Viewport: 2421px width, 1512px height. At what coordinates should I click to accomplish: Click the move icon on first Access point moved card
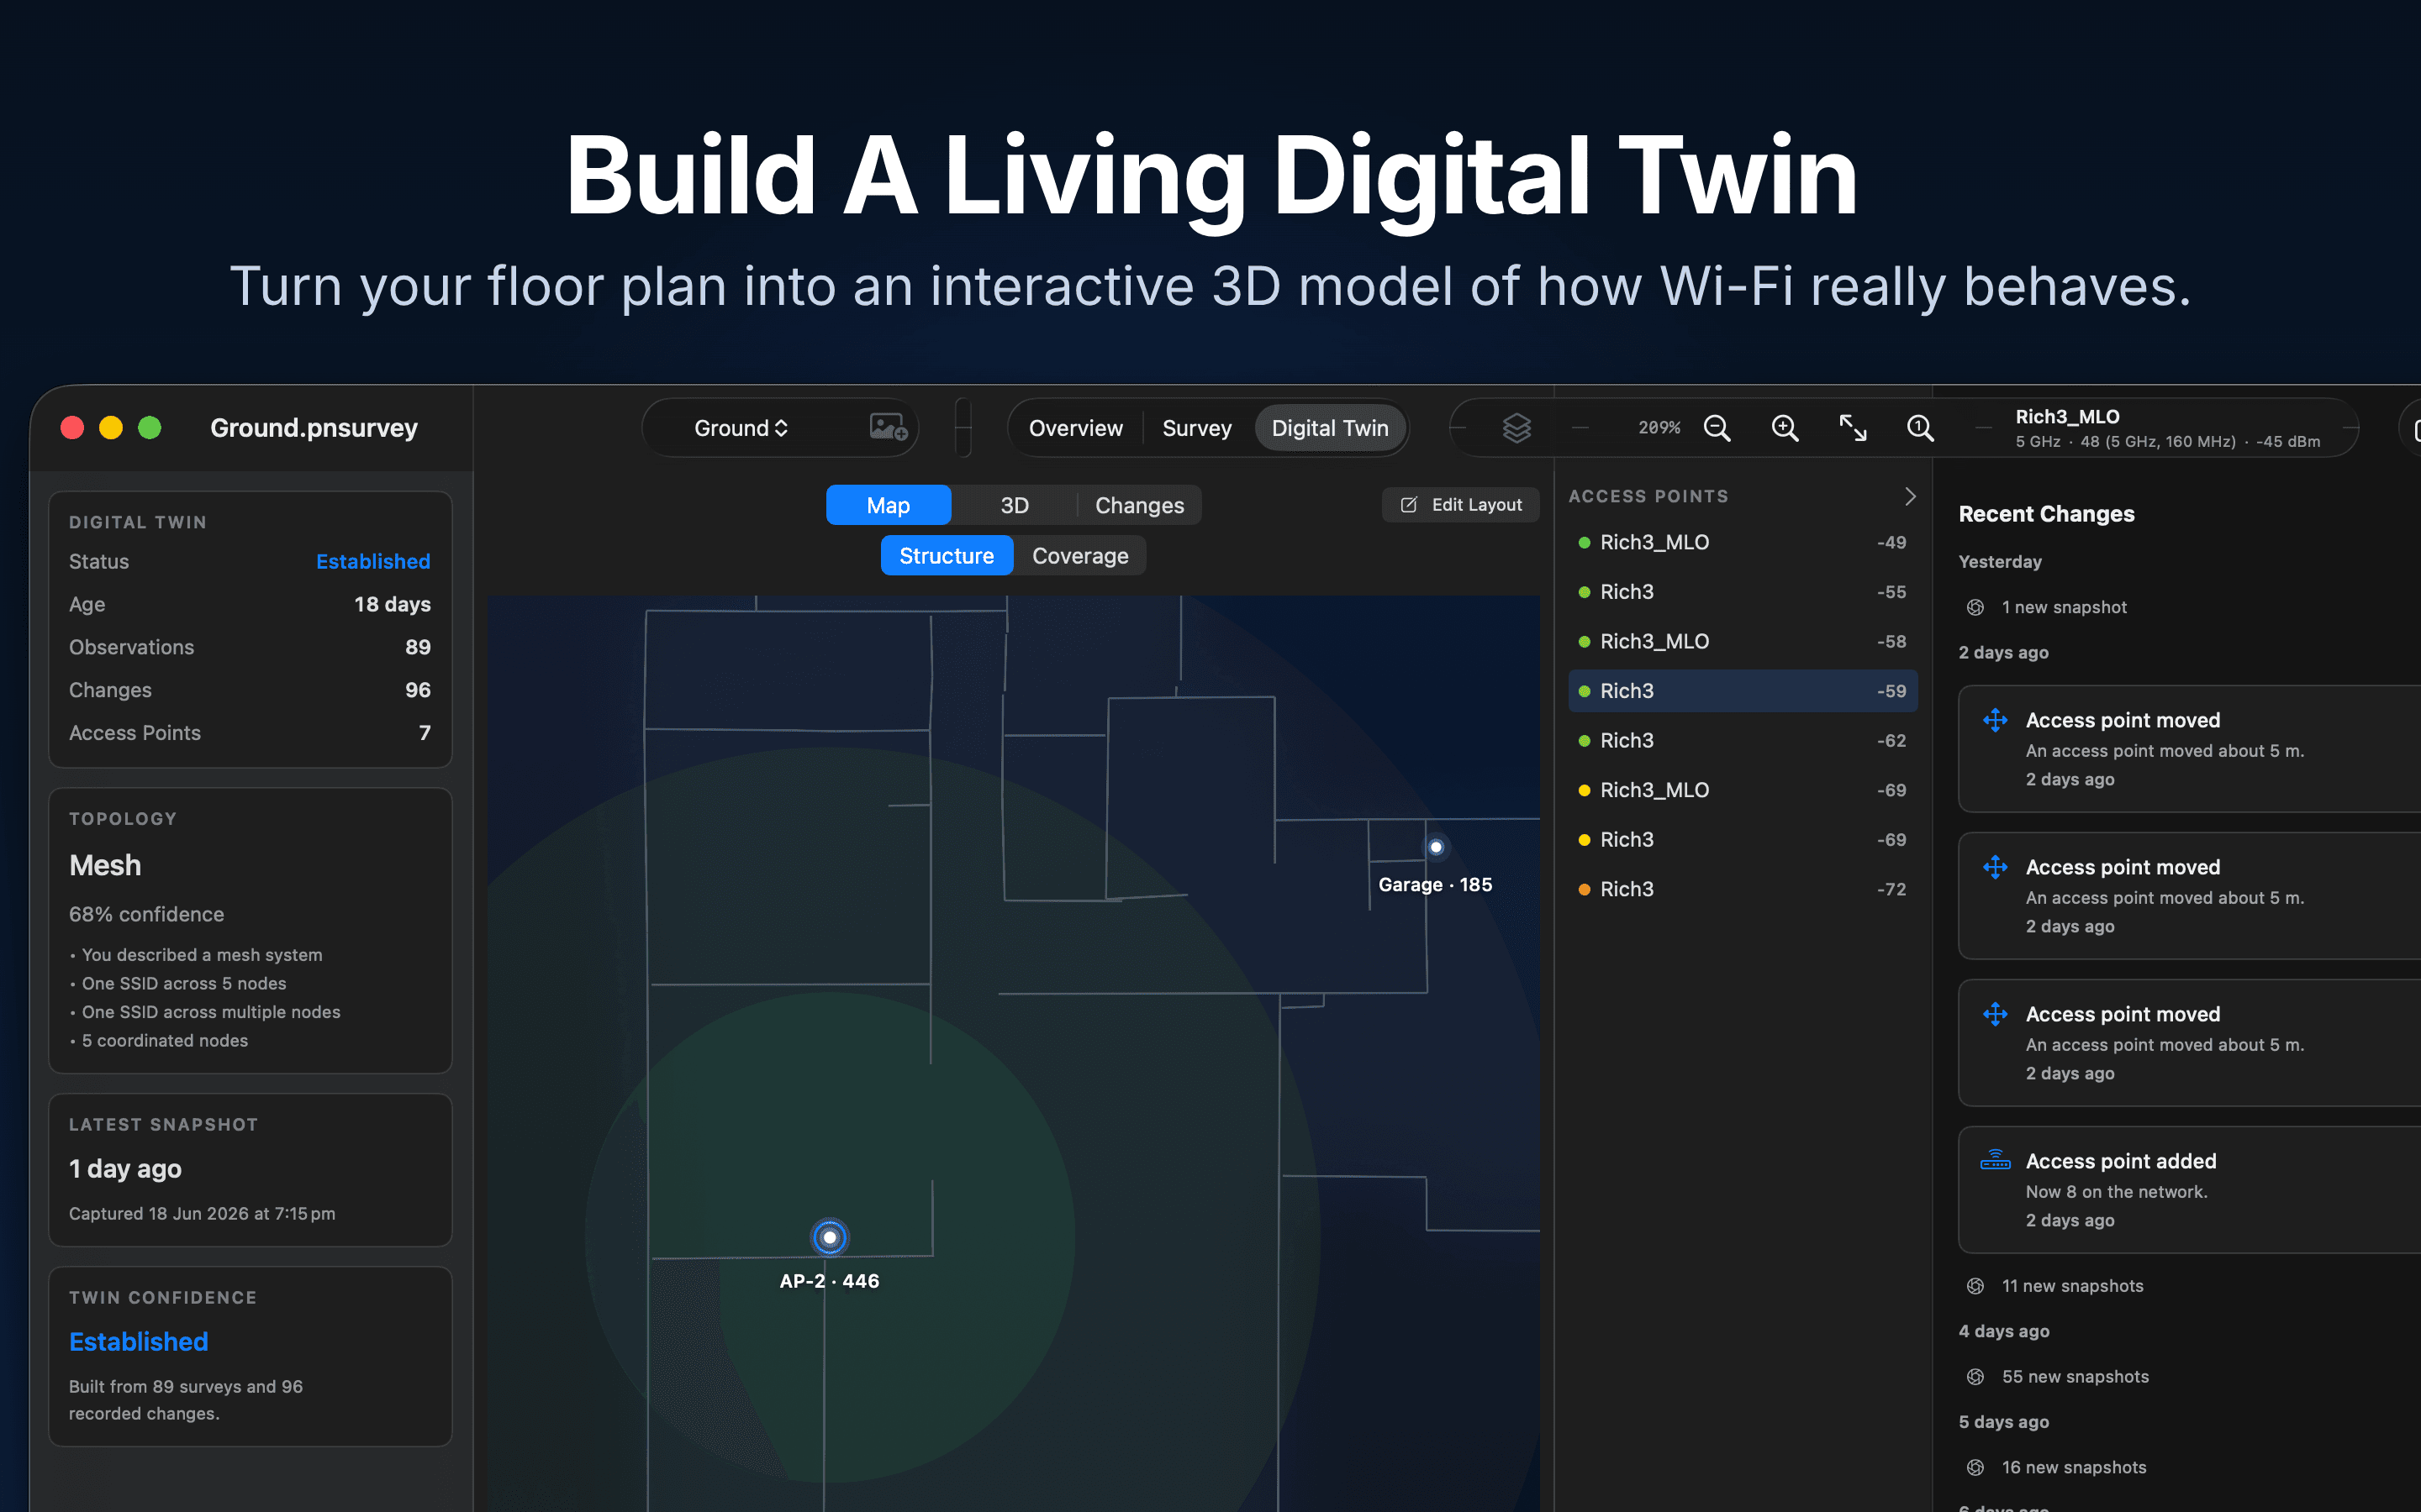tap(1995, 720)
